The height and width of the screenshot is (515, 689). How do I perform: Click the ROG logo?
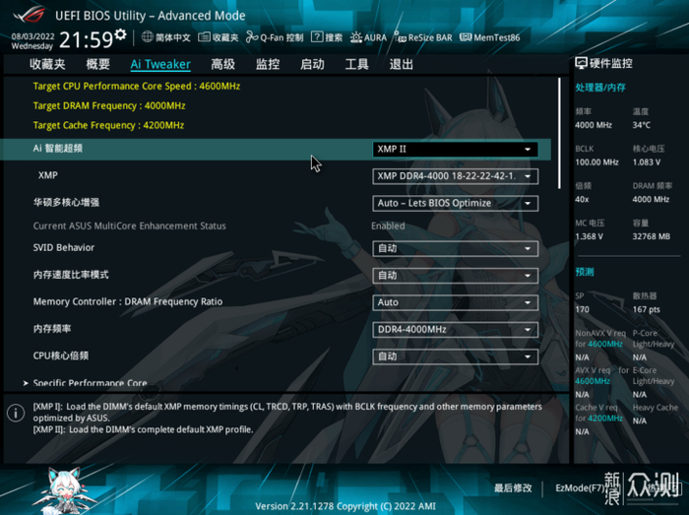pos(29,14)
